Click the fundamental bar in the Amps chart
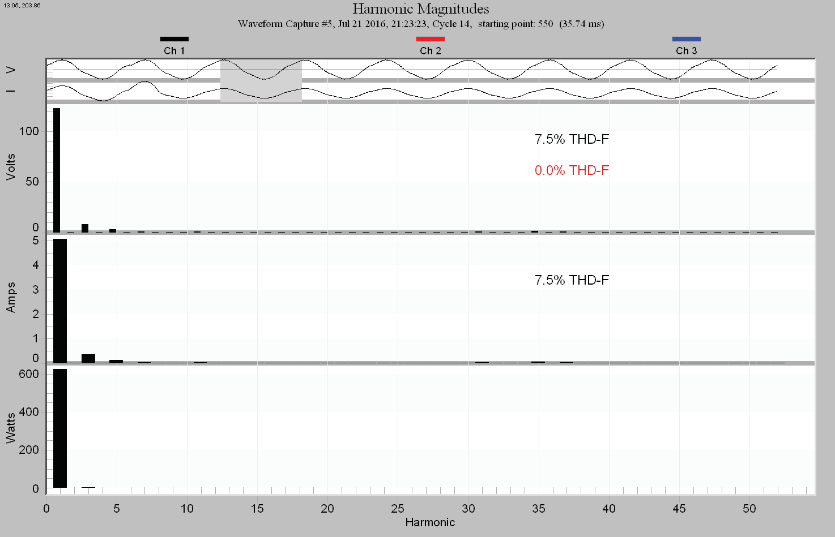The height and width of the screenshot is (537, 835). 60,300
